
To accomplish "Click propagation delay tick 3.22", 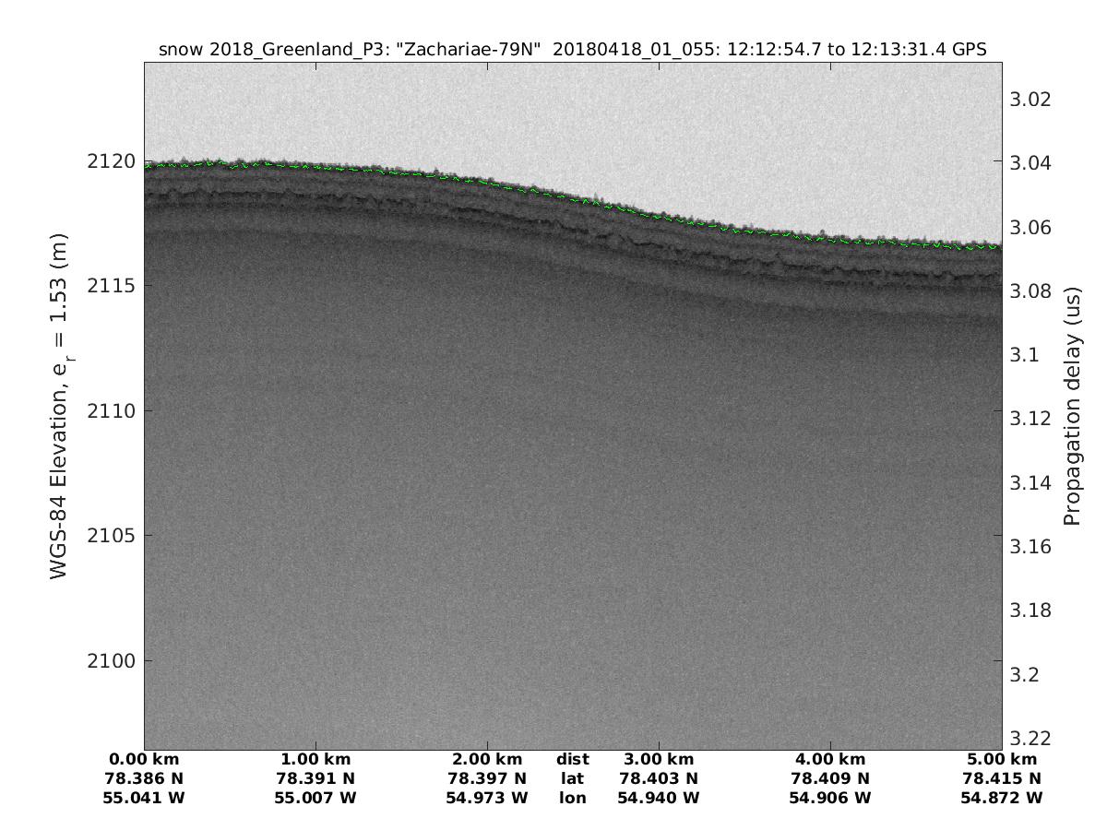I will 1030,739.
